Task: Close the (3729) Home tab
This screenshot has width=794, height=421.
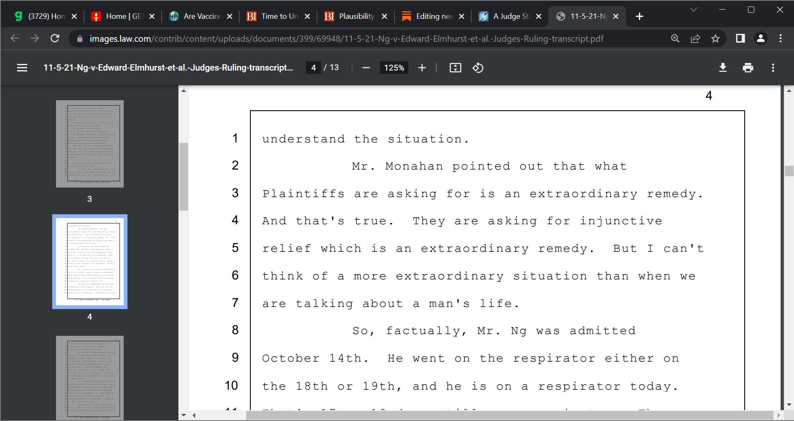Action: tap(74, 16)
